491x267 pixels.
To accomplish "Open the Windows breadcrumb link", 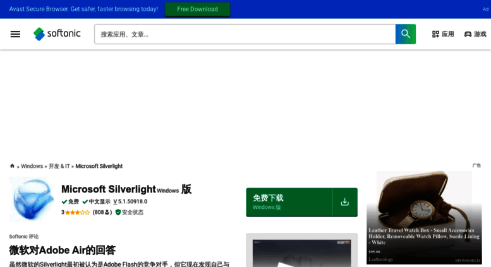I will click(x=32, y=166).
